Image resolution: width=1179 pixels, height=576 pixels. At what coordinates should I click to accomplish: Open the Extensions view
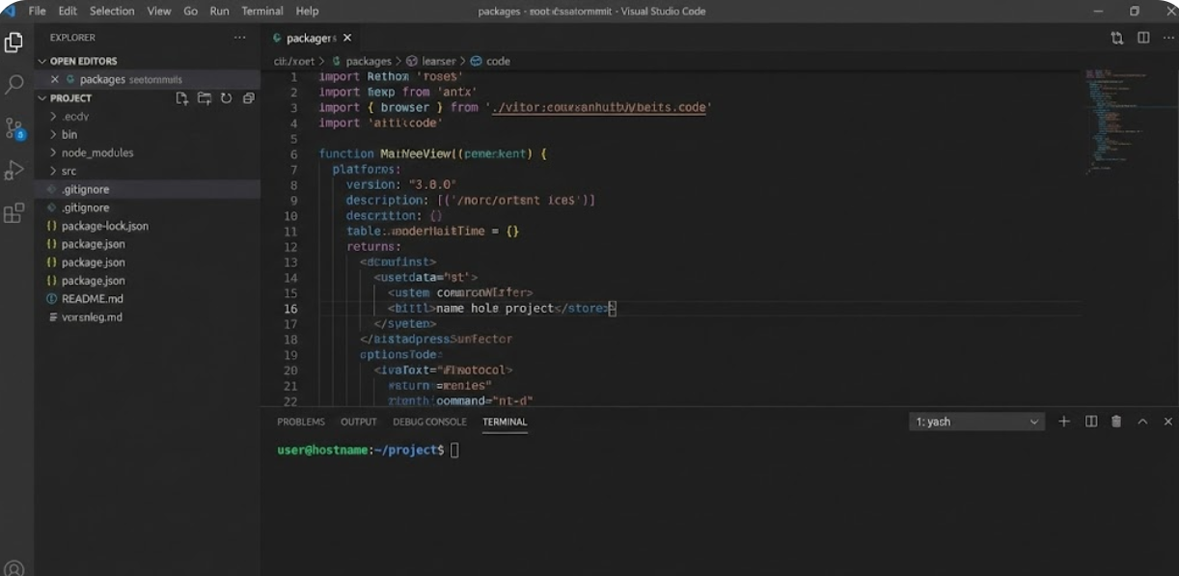coord(14,213)
